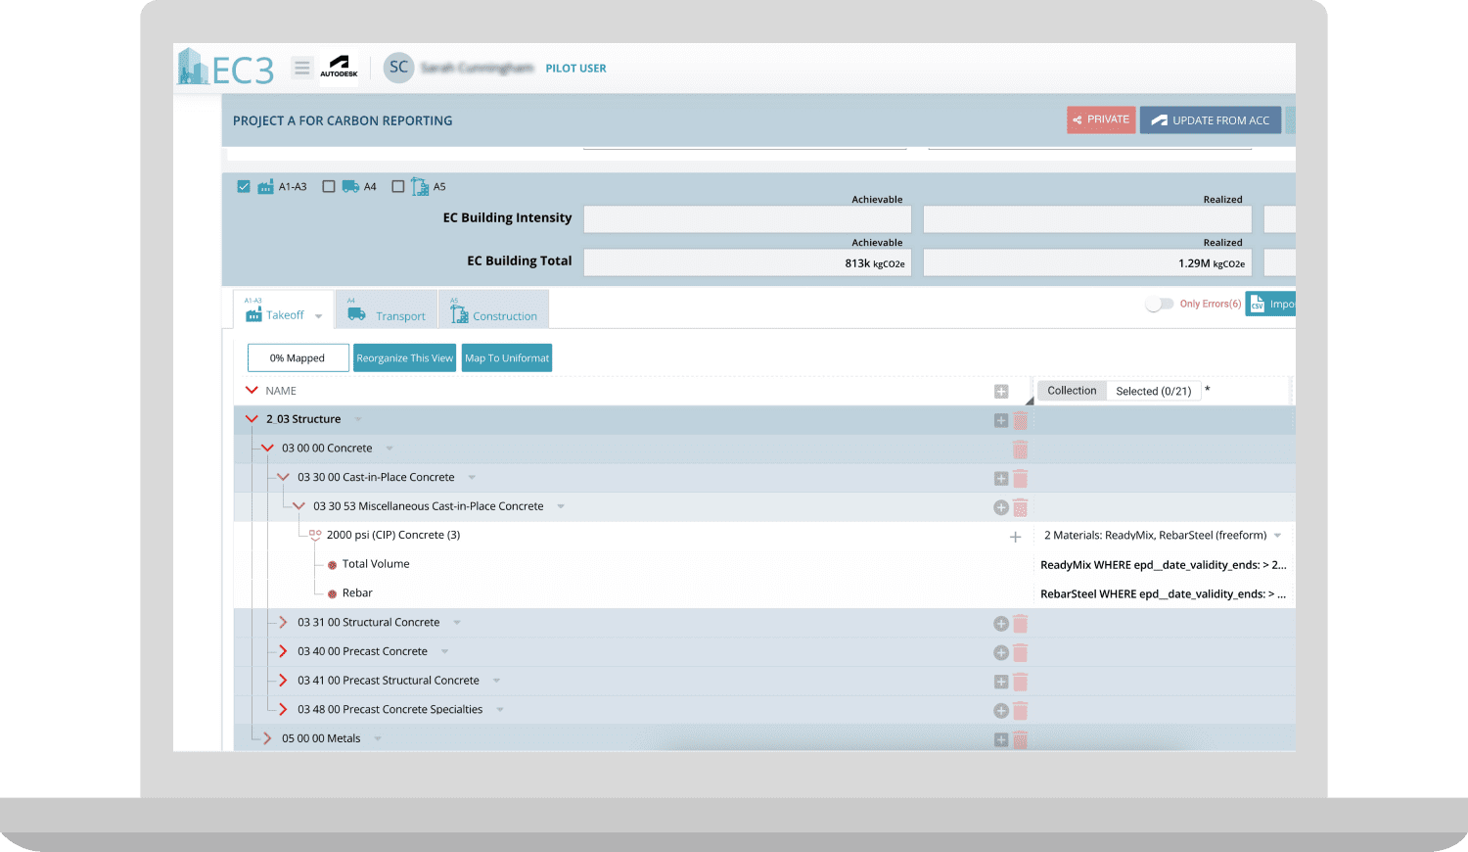
Task: Expand 03 40 00 Precast Concrete
Action: (x=283, y=651)
